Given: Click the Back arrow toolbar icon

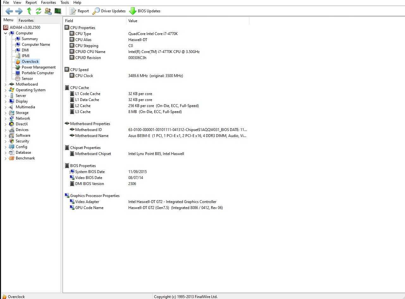Looking at the screenshot, I should click(x=9, y=11).
